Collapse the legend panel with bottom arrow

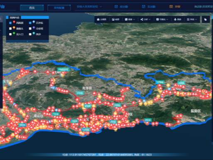pos(27,41)
